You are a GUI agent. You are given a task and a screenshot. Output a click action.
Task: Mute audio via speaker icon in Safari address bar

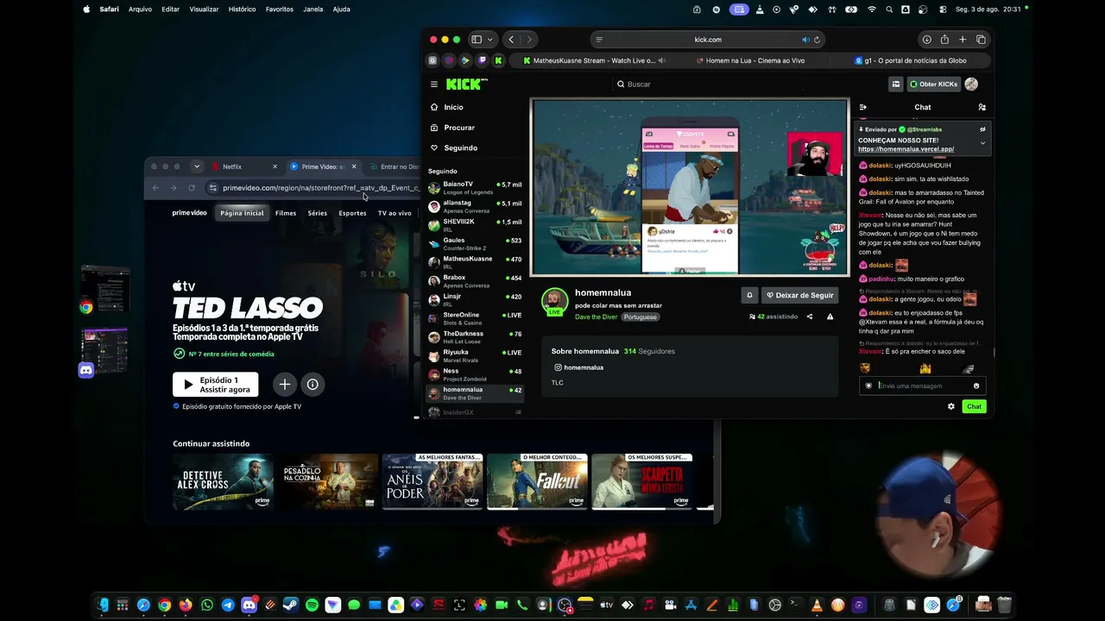(805, 40)
